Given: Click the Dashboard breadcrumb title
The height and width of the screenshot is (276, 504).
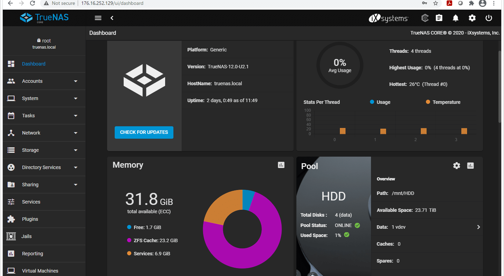Looking at the screenshot, I should click(x=103, y=33).
